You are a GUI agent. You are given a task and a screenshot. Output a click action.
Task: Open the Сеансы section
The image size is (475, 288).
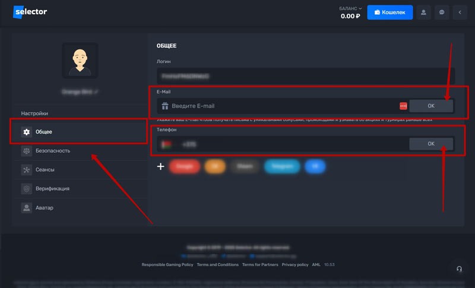[x=45, y=170]
